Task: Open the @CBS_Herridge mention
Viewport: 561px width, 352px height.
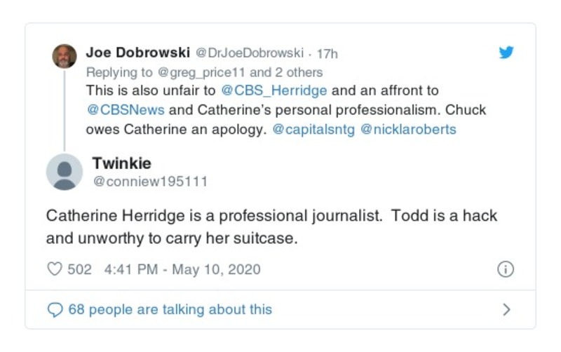Action: coord(273,91)
